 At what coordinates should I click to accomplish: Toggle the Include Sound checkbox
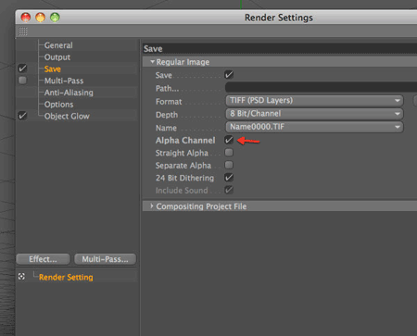coord(229,190)
